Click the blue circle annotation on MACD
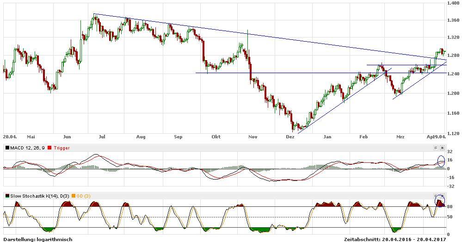Screen dimensions: 462x242 click(441, 161)
